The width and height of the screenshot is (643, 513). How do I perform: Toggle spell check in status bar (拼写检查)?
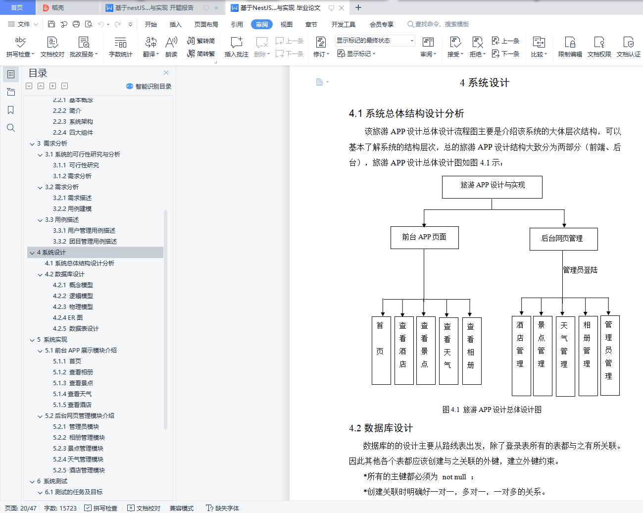point(101,508)
